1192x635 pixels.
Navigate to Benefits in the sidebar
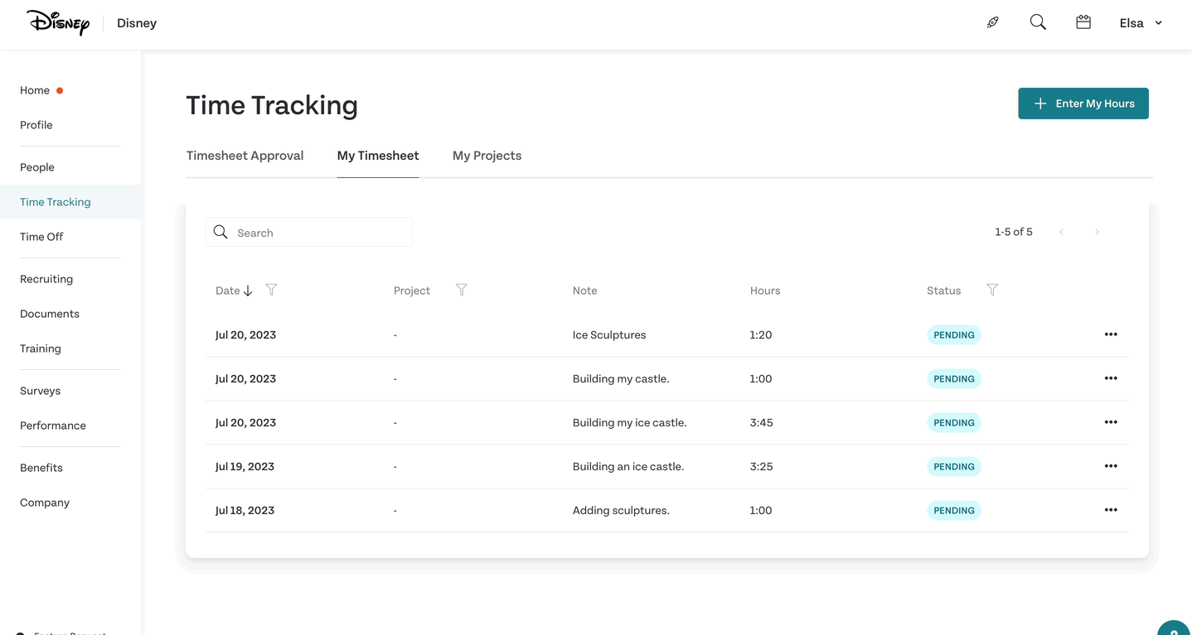(41, 467)
